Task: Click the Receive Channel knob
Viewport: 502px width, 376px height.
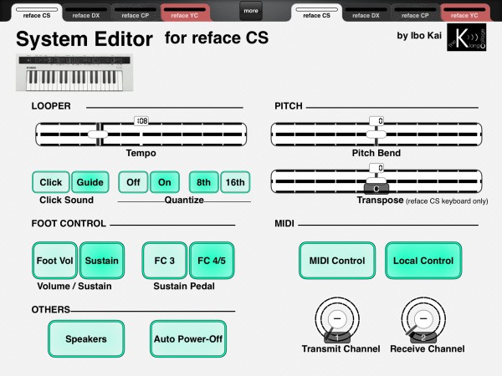Action: [423, 319]
